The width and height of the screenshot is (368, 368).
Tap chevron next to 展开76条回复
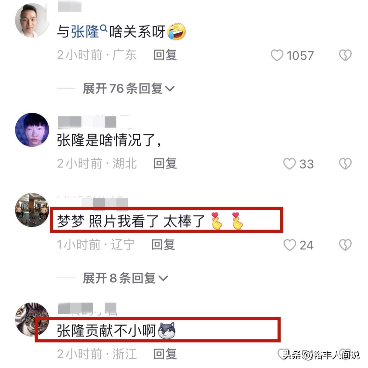point(170,89)
